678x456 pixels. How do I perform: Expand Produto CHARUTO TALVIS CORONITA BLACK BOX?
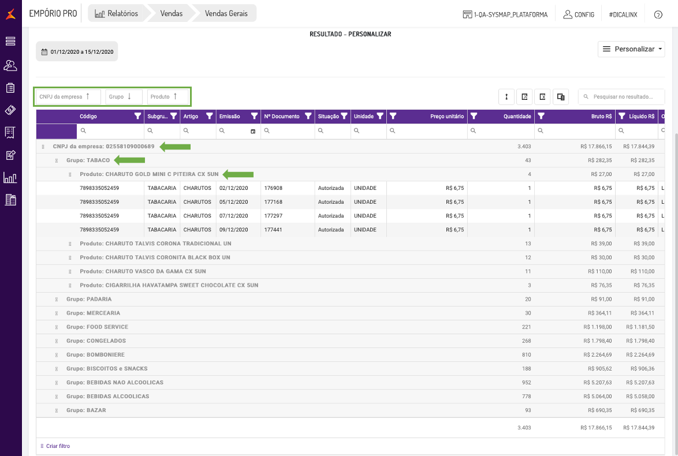70,257
